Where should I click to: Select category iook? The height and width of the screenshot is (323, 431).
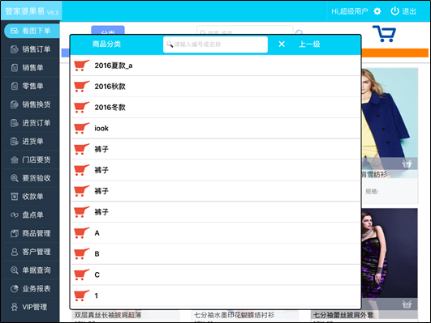(216, 128)
